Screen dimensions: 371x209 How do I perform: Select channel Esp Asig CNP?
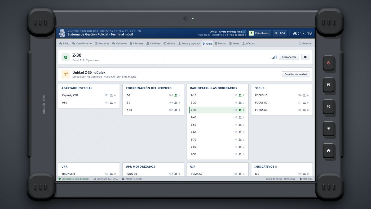coord(89,95)
